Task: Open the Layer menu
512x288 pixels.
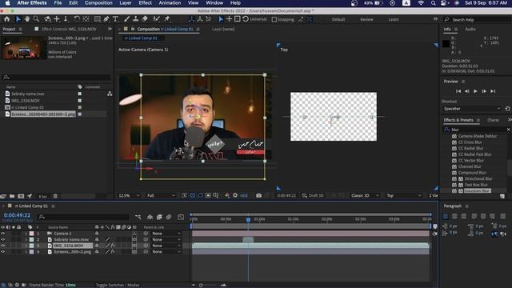Action: point(126,3)
